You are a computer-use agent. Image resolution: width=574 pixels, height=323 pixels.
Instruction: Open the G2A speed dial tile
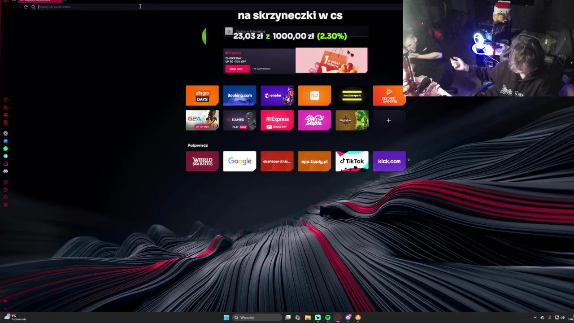tap(202, 120)
